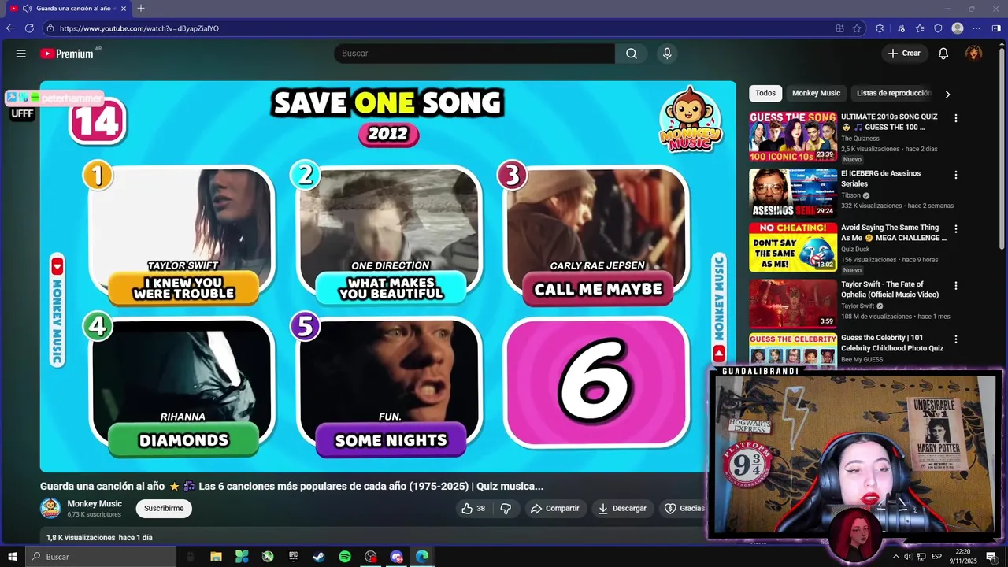Open the Windows Action Center notifications
Viewport: 1008px width, 567px height.
pyautogui.click(x=991, y=557)
